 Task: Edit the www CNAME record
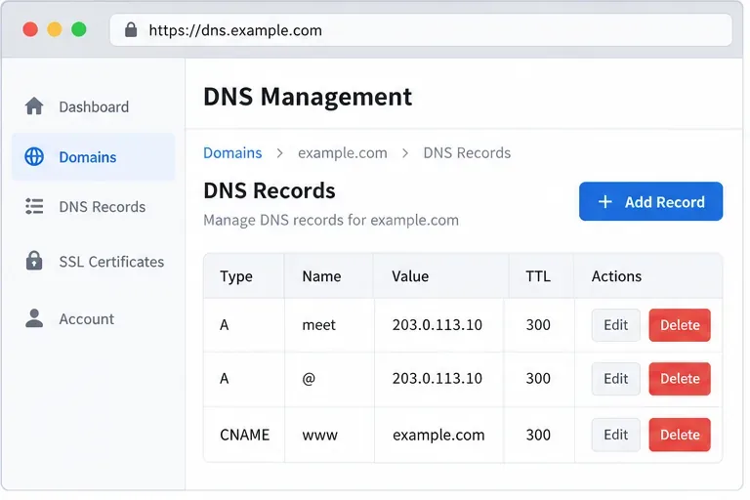(615, 435)
